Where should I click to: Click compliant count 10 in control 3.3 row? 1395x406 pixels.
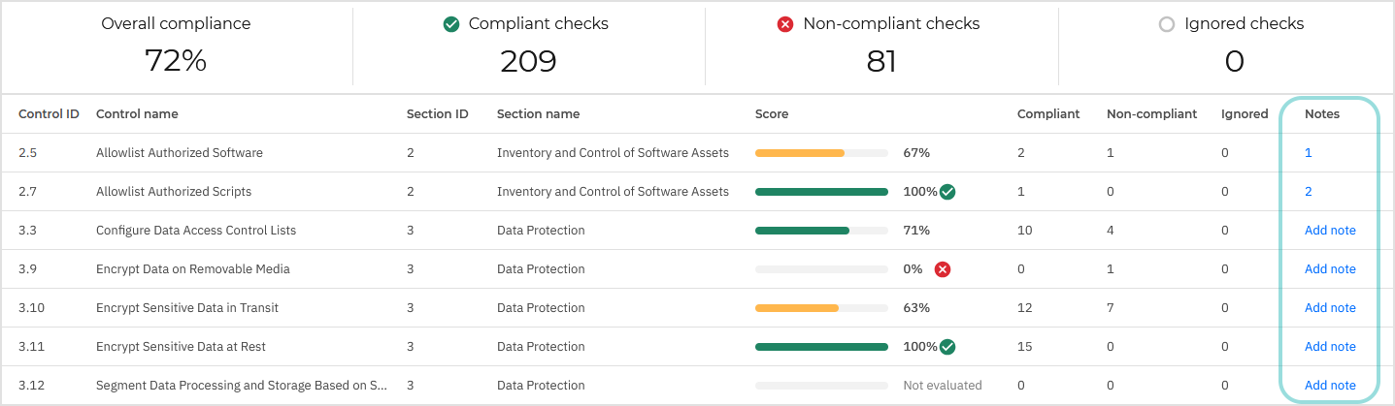click(x=1024, y=231)
